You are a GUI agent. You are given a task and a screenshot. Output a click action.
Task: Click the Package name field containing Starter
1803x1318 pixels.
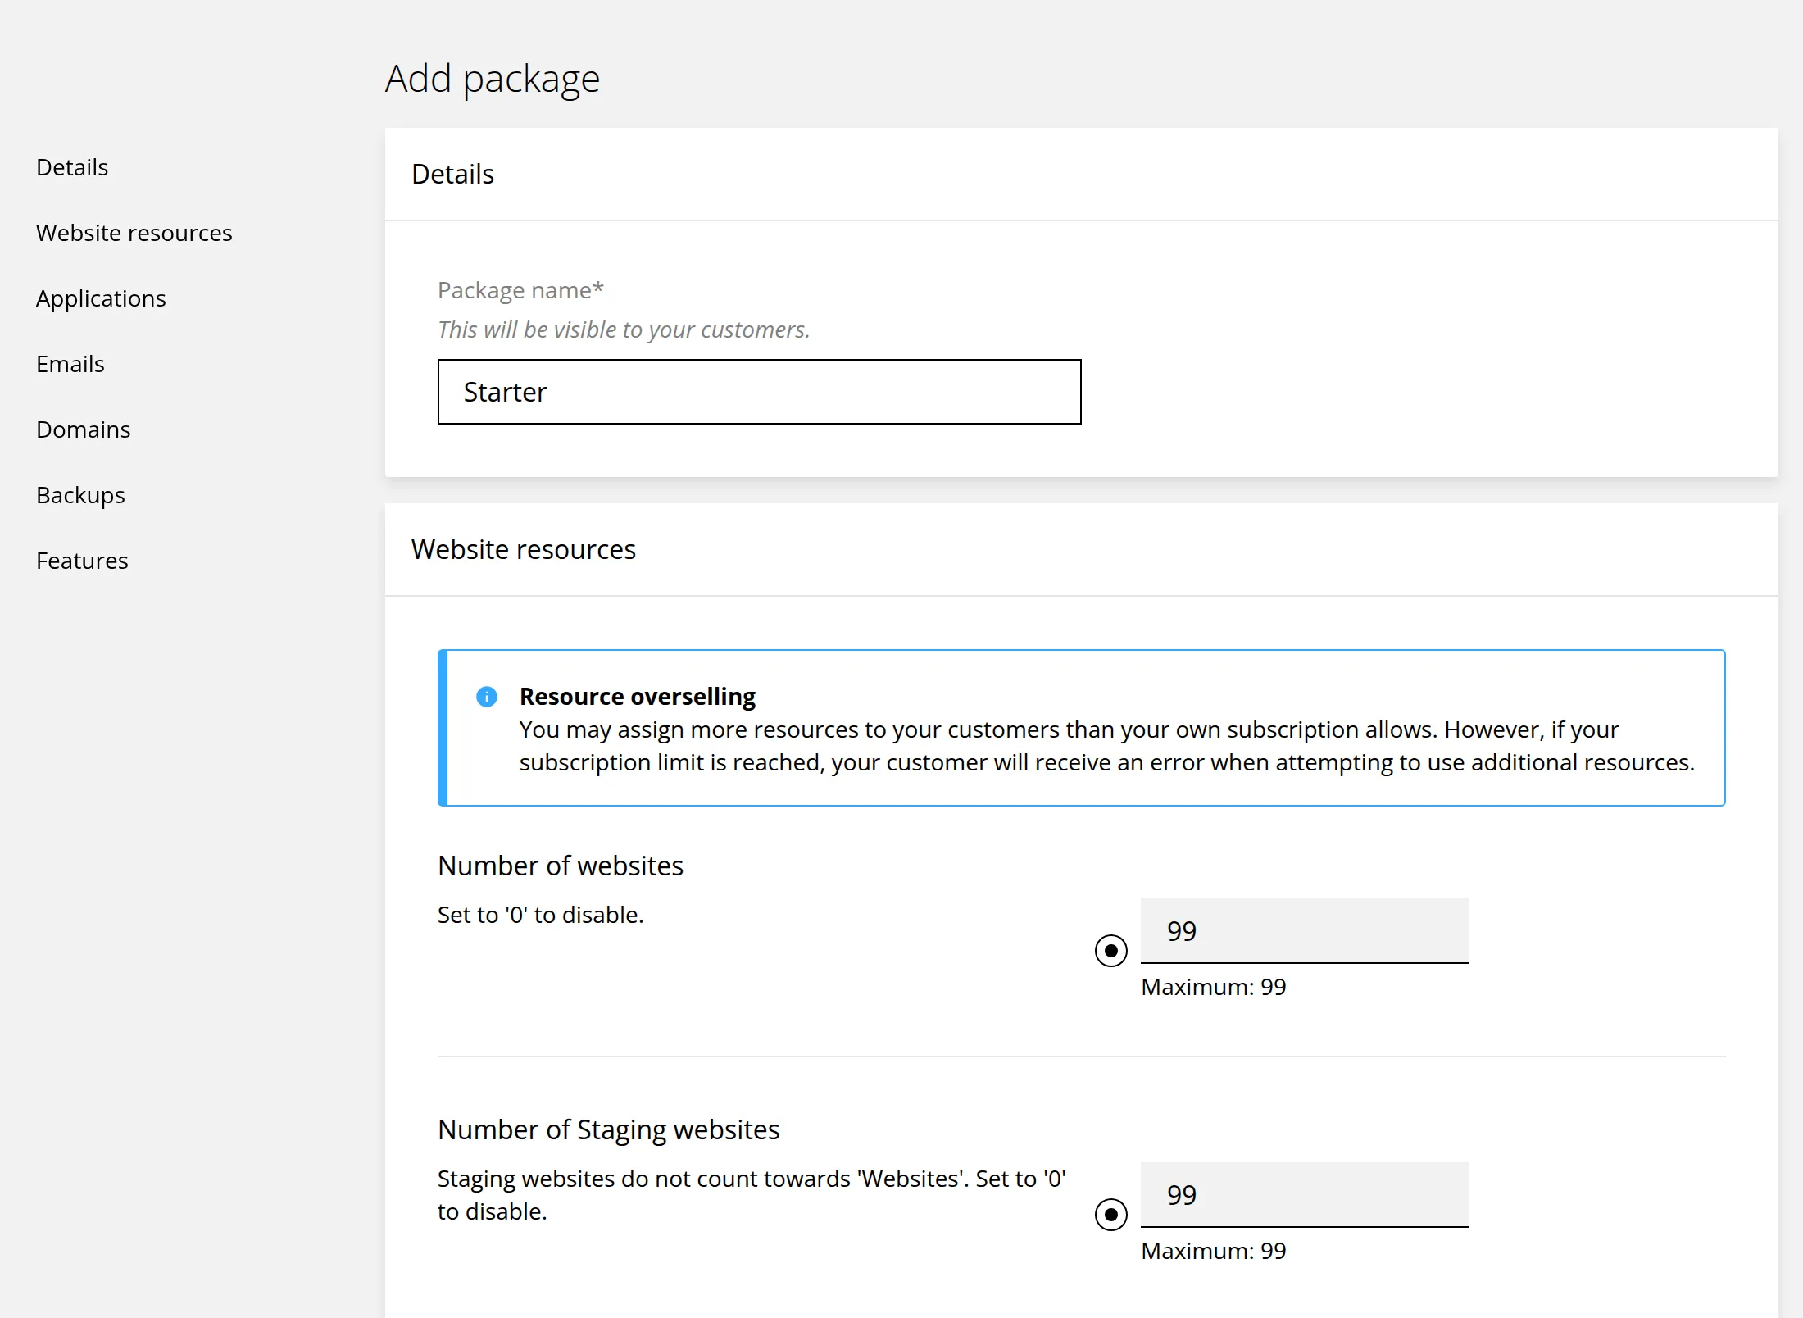760,392
